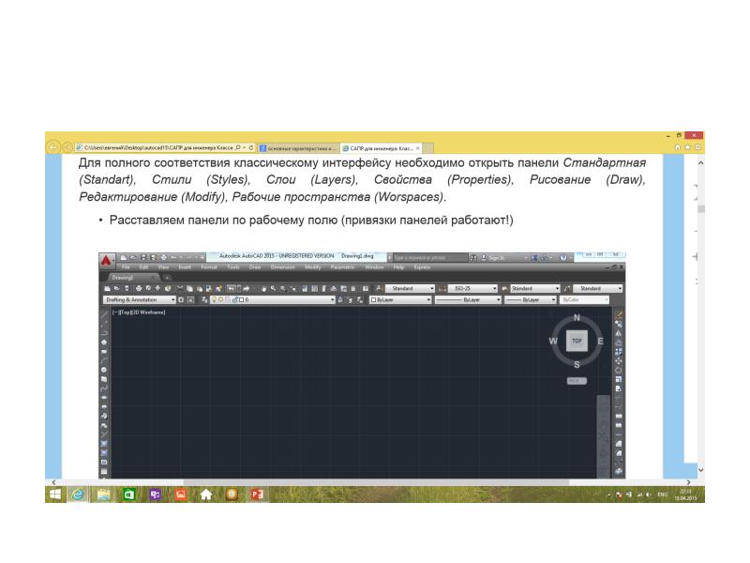Open the Draw menu in AutoCAD
Screen dimensions: 750x563
click(x=255, y=267)
